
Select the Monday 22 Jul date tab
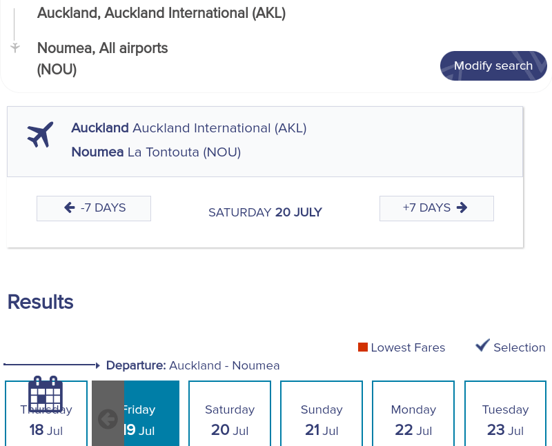[x=413, y=414]
